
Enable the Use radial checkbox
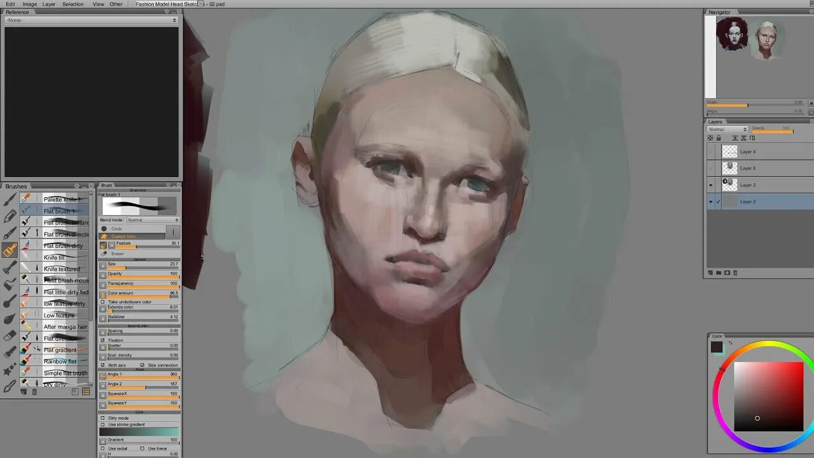coord(103,448)
